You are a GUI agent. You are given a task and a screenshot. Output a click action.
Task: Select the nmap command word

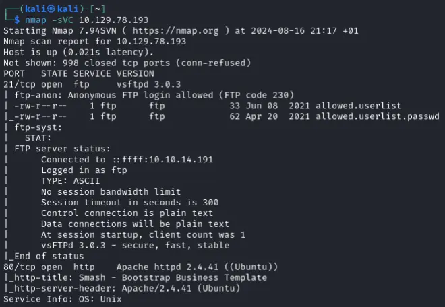(36, 20)
